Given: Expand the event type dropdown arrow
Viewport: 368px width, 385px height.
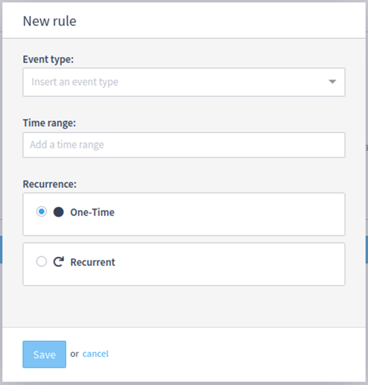Looking at the screenshot, I should 332,82.
